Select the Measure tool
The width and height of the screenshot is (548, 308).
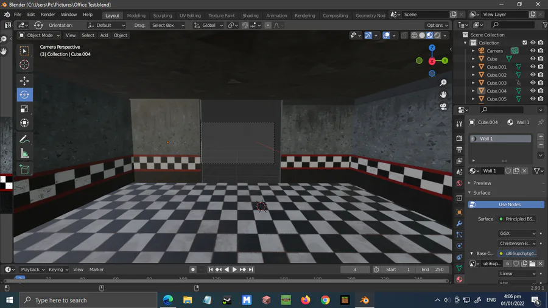tap(24, 153)
